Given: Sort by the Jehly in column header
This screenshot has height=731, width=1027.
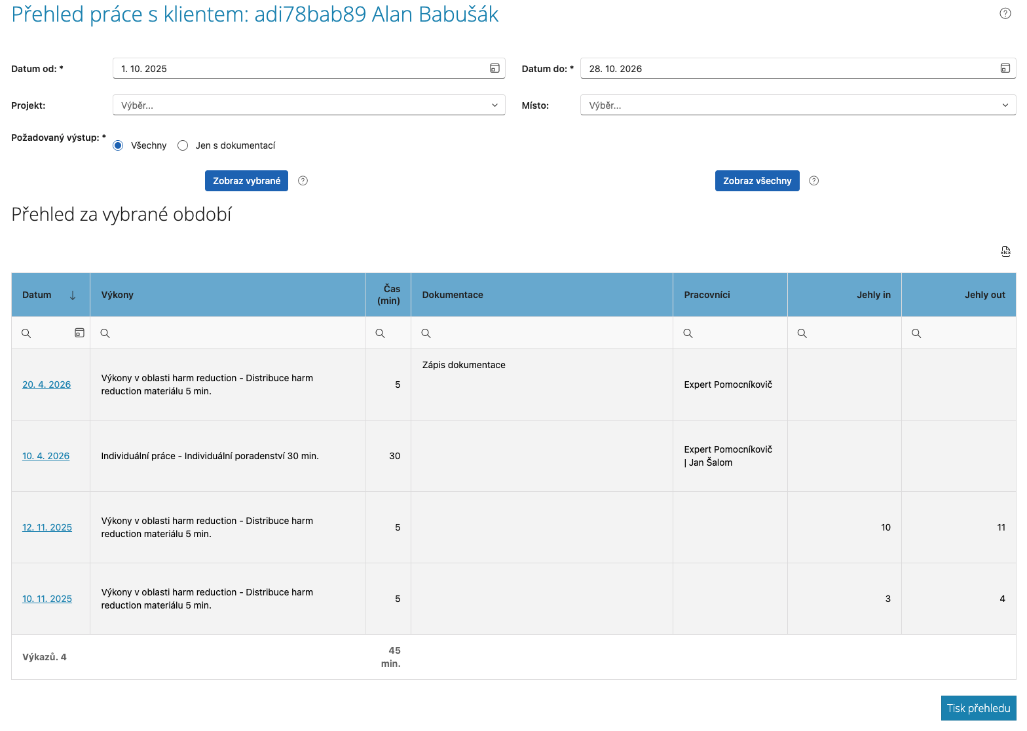Looking at the screenshot, I should (844, 295).
